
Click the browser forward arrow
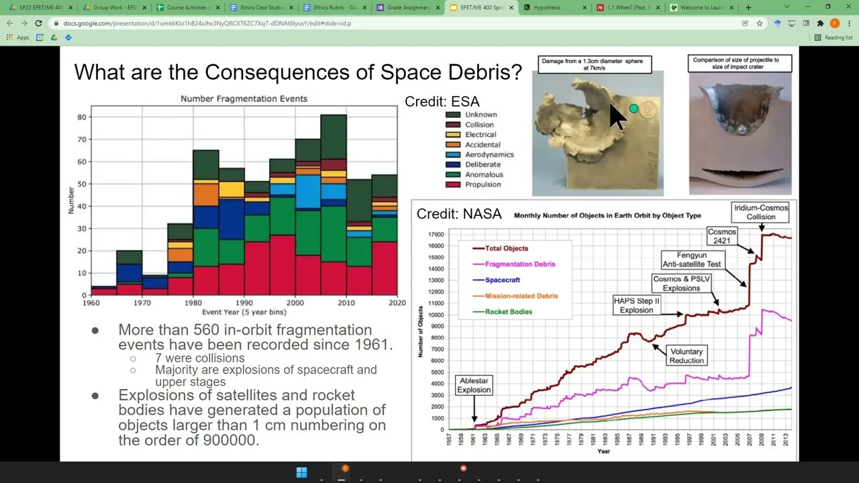[24, 23]
